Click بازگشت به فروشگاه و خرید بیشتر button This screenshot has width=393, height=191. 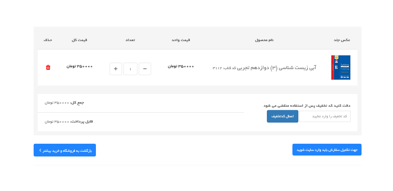[65, 150]
